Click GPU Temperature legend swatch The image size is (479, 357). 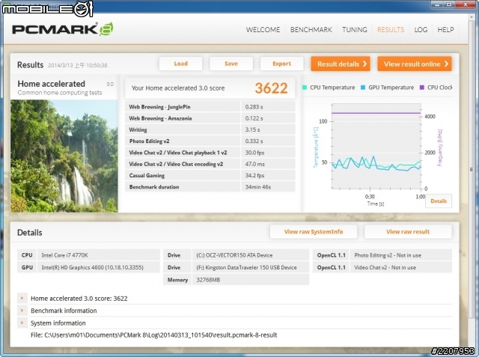coord(362,88)
